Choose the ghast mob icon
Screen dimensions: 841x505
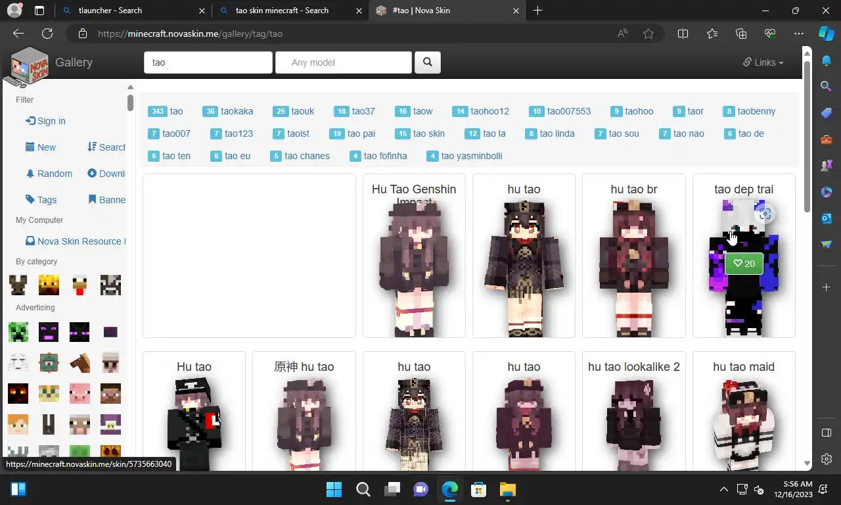18,362
